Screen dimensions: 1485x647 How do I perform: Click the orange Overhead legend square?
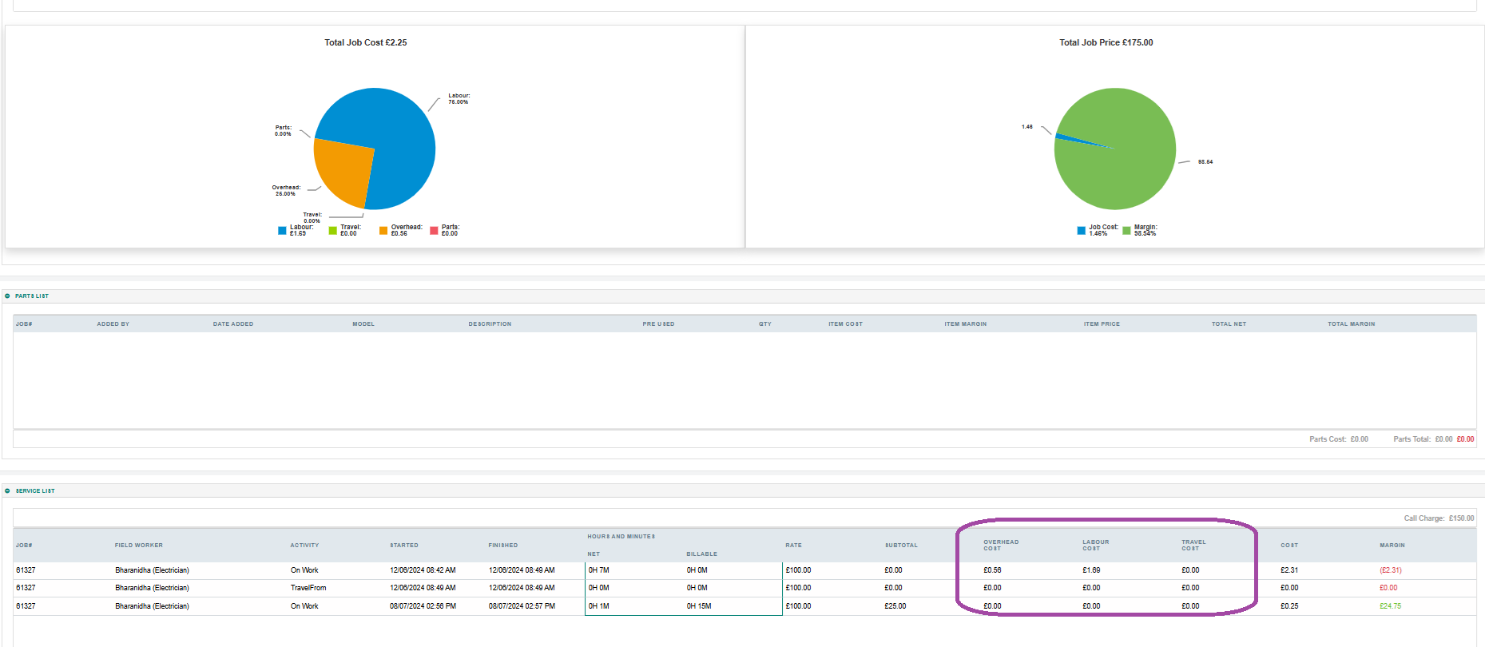[383, 231]
